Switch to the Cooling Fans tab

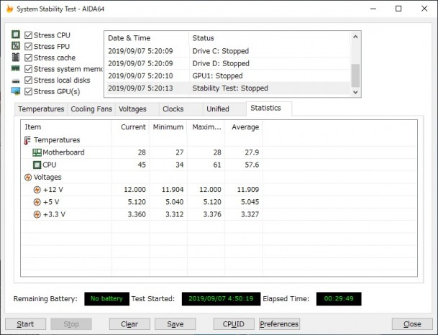(x=91, y=109)
